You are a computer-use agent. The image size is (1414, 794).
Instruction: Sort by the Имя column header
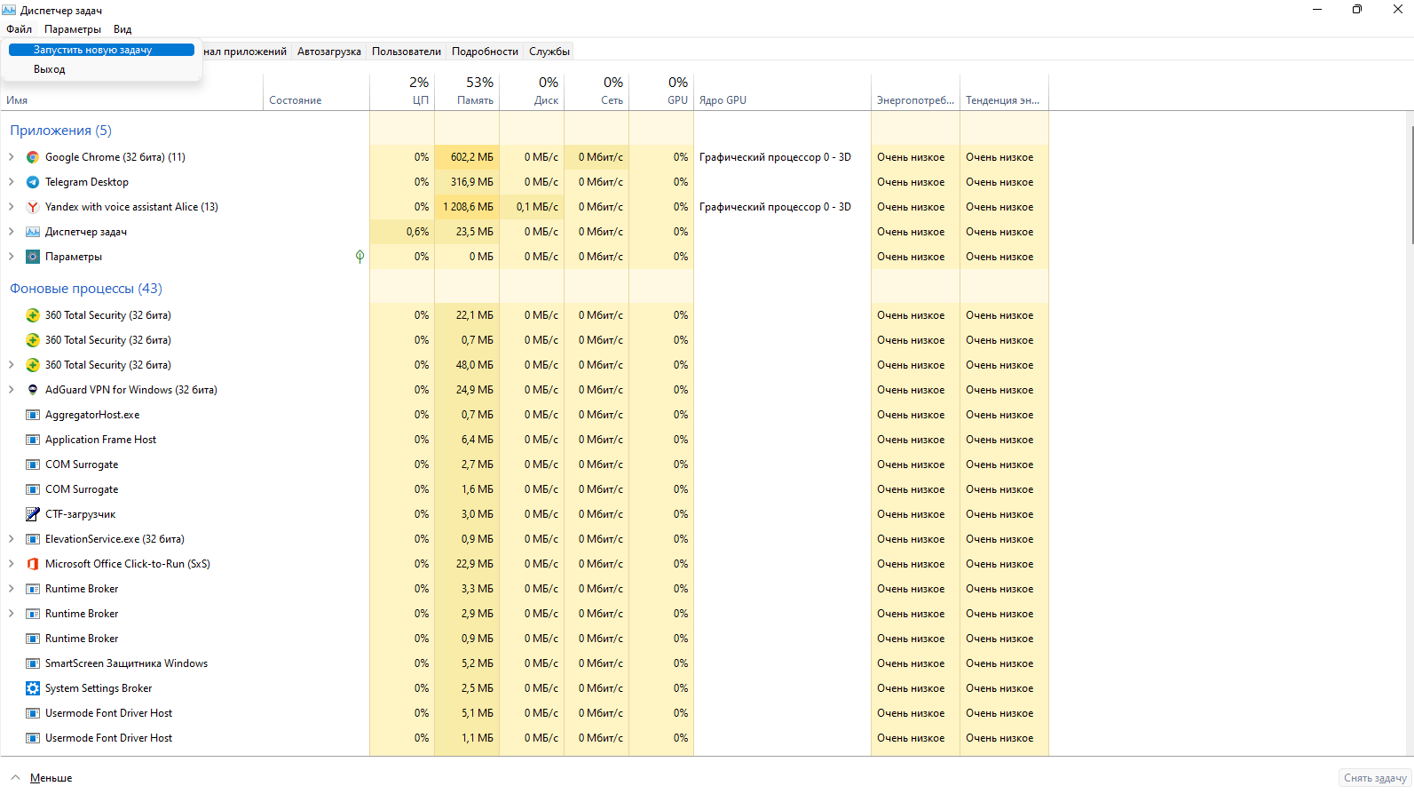131,92
